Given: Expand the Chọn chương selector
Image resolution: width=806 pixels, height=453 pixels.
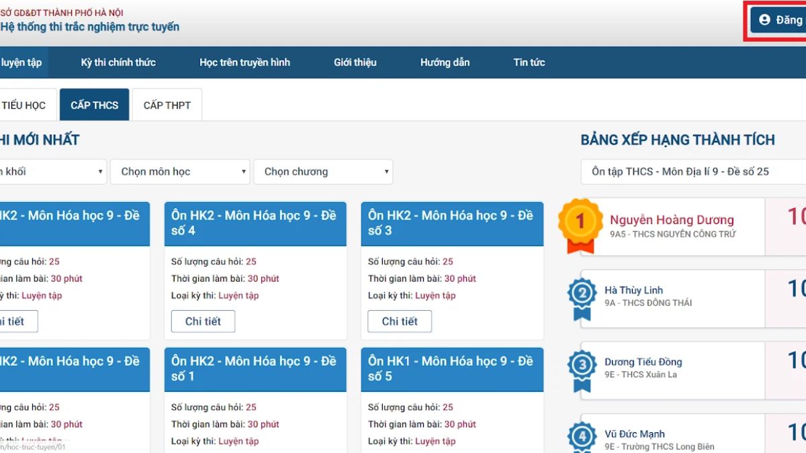Looking at the screenshot, I should pyautogui.click(x=322, y=171).
